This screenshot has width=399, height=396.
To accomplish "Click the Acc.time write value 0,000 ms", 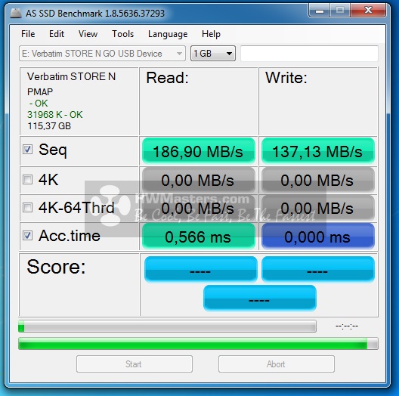I will 318,237.
